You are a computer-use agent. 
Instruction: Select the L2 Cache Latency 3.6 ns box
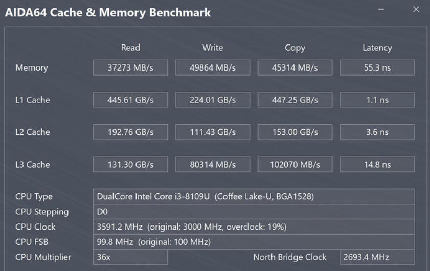click(x=377, y=132)
